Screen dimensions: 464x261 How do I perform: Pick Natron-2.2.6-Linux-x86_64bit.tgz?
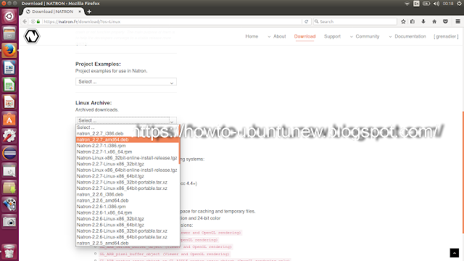pyautogui.click(x=128, y=225)
